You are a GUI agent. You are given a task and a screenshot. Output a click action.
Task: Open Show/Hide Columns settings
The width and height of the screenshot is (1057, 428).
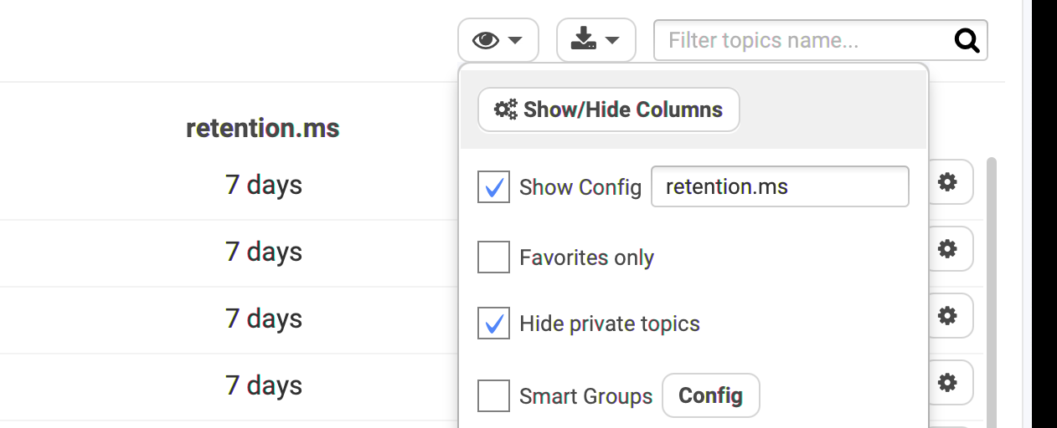pyautogui.click(x=609, y=110)
